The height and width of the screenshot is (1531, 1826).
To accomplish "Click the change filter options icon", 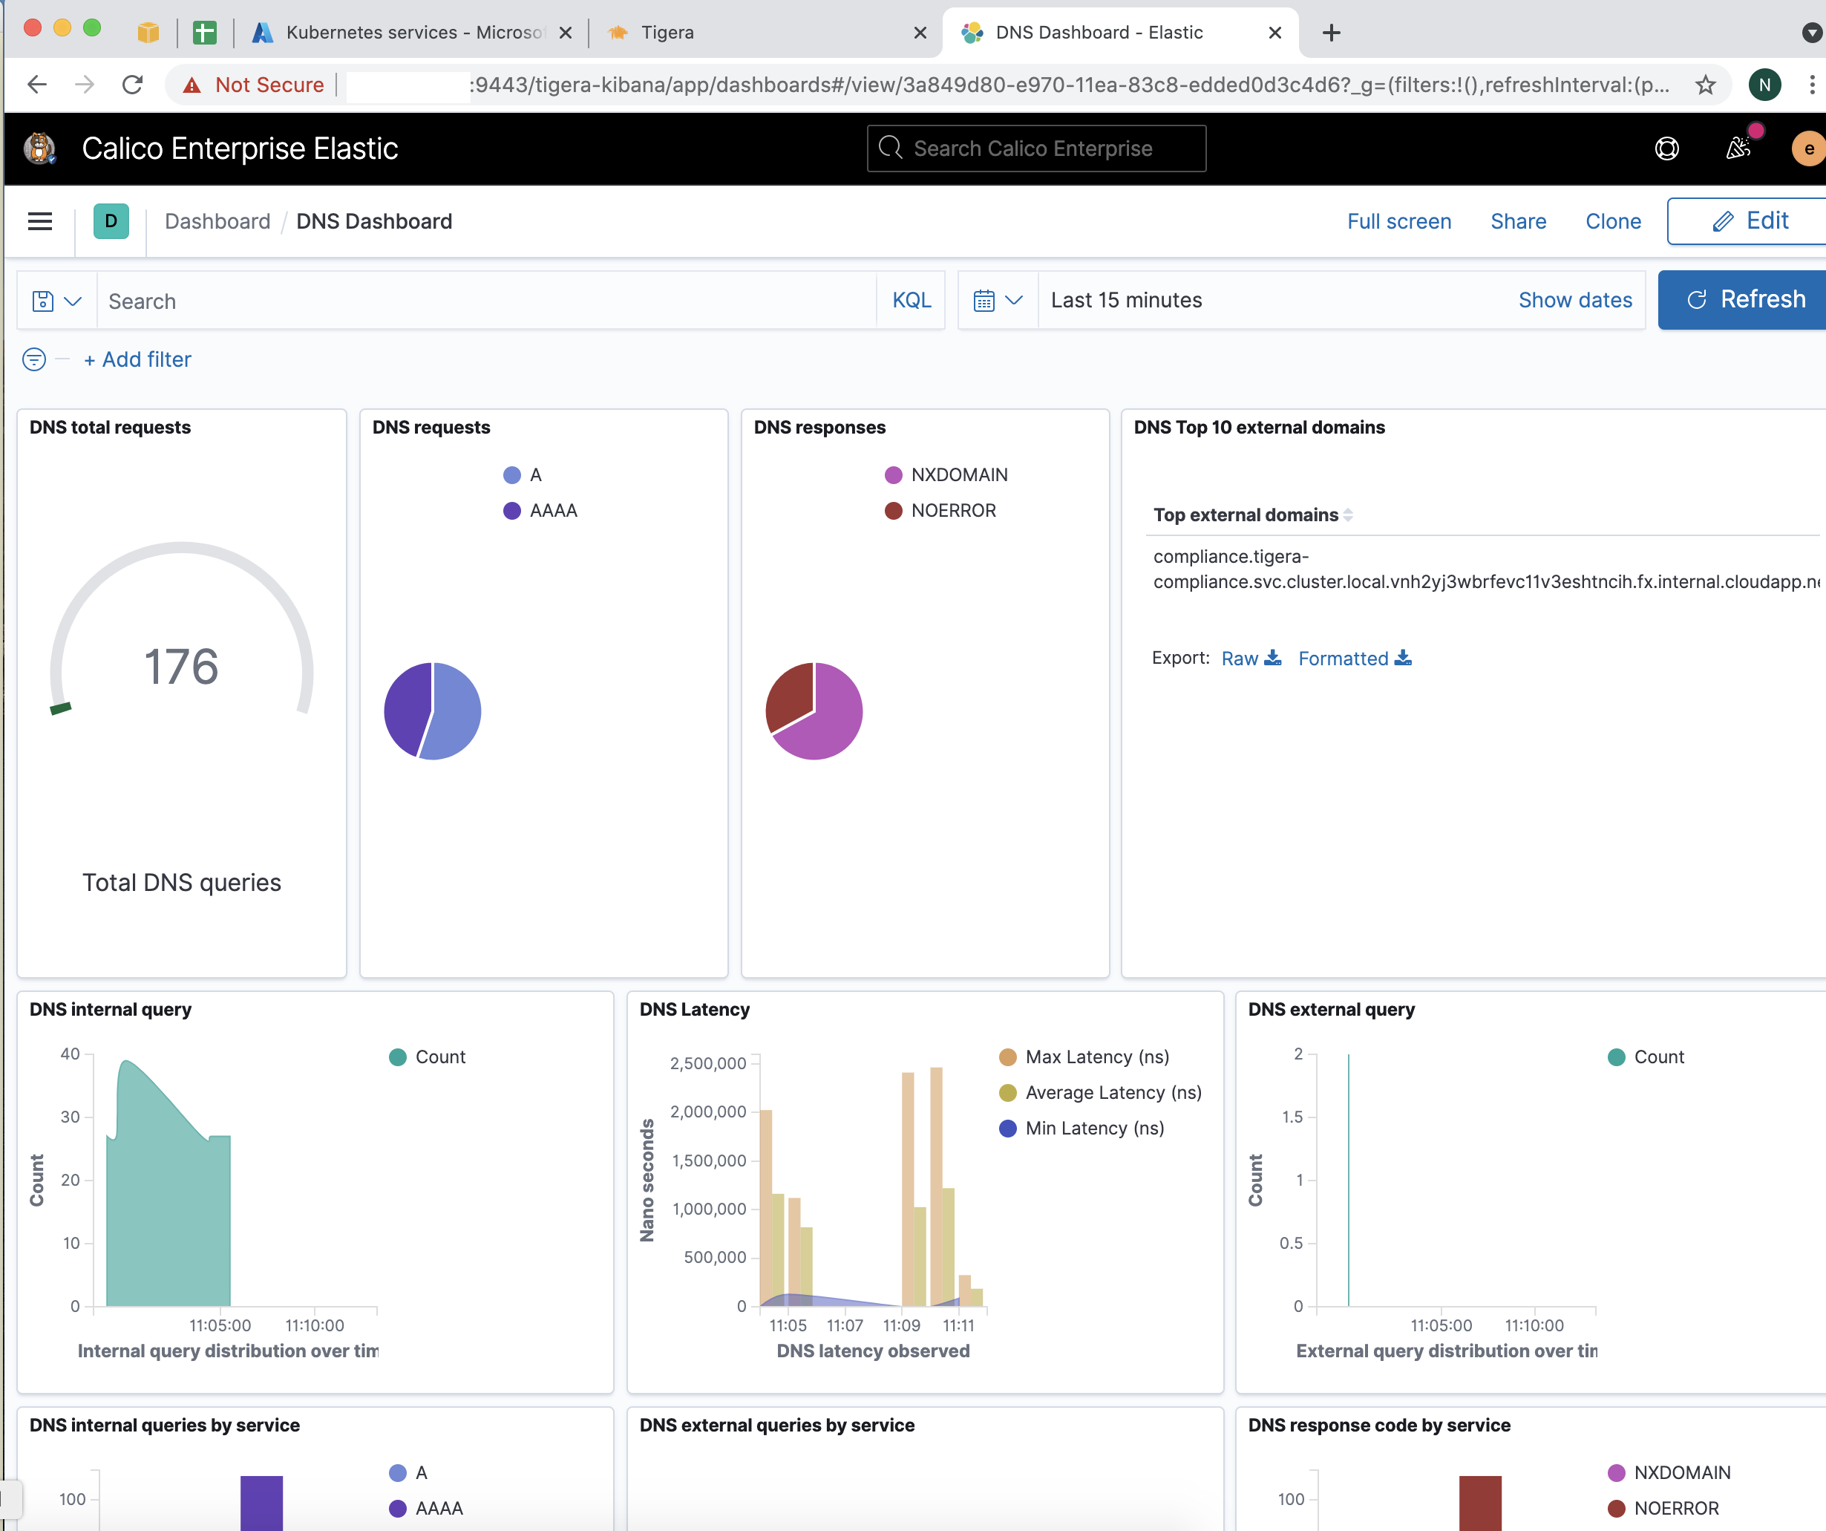I will pyautogui.click(x=34, y=359).
